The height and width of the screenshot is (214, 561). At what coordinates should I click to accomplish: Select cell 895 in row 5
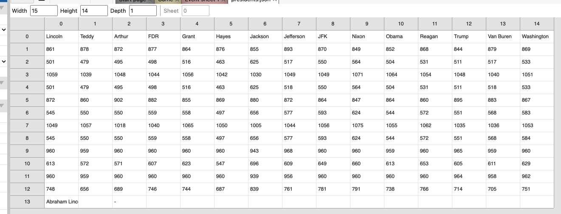tap(469, 100)
